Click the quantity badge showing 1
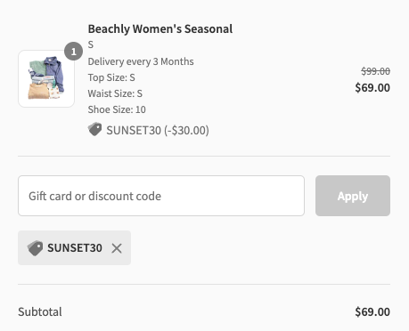Image resolution: width=409 pixels, height=331 pixels. pyautogui.click(x=73, y=52)
